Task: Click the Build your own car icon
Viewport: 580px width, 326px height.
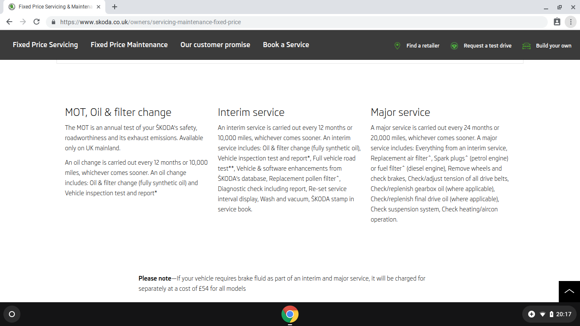Action: (527, 45)
